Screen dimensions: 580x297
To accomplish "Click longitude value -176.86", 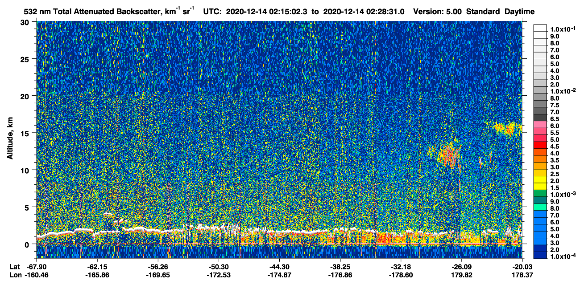I will click(x=340, y=275).
